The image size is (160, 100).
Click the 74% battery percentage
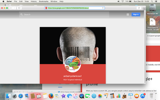pos(127,1)
